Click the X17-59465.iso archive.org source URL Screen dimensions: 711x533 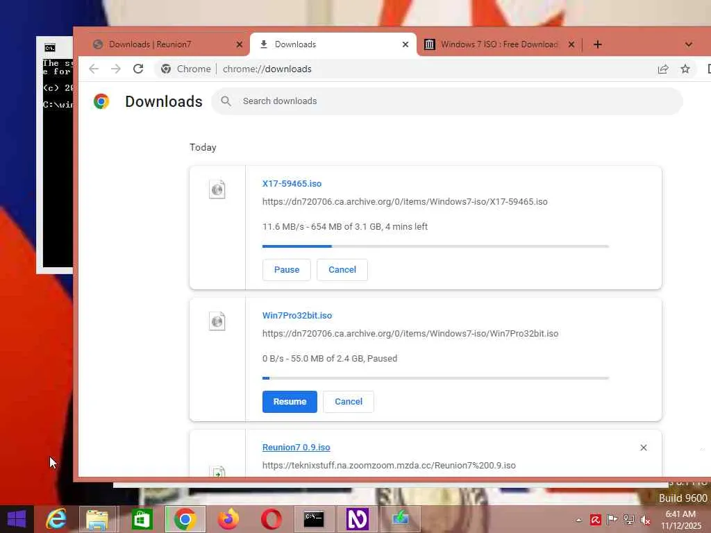[x=405, y=202]
